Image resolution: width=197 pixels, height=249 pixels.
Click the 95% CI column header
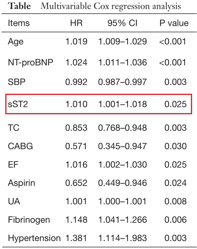(x=122, y=23)
